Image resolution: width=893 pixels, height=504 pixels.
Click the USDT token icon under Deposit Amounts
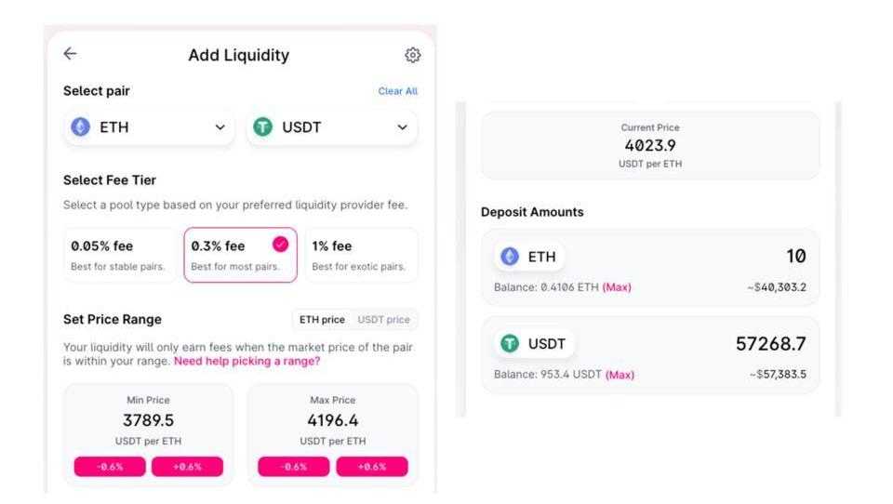coord(510,344)
